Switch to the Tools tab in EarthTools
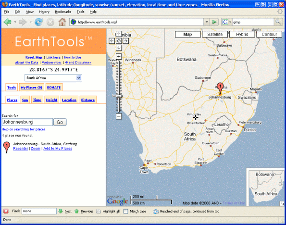286x225 pixels. coord(12,87)
